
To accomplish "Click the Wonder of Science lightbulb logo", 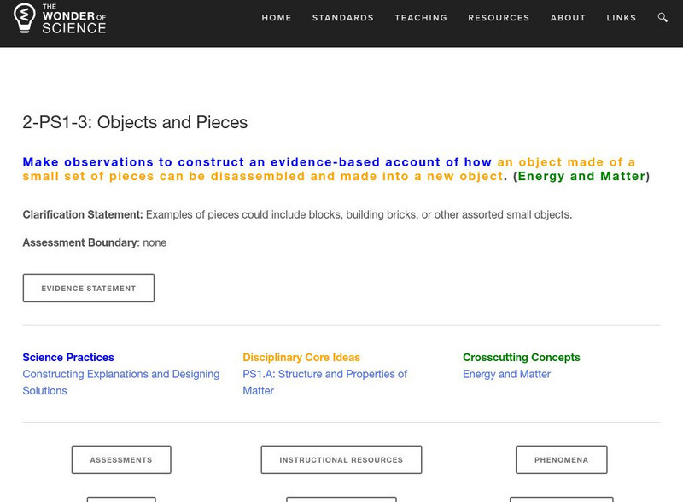I will 26,18.
